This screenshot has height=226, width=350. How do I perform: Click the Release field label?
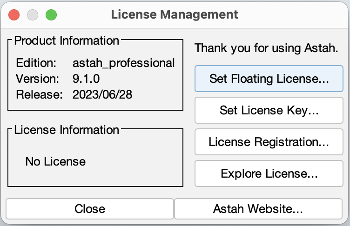pos(39,94)
